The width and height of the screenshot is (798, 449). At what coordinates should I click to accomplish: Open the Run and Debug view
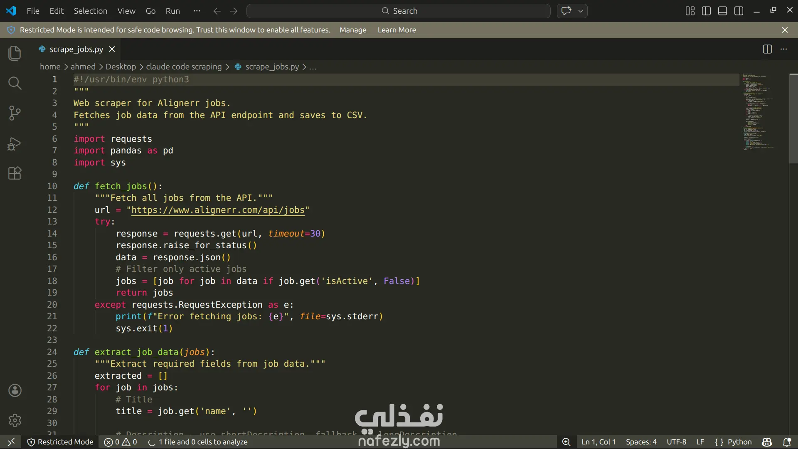(x=15, y=143)
